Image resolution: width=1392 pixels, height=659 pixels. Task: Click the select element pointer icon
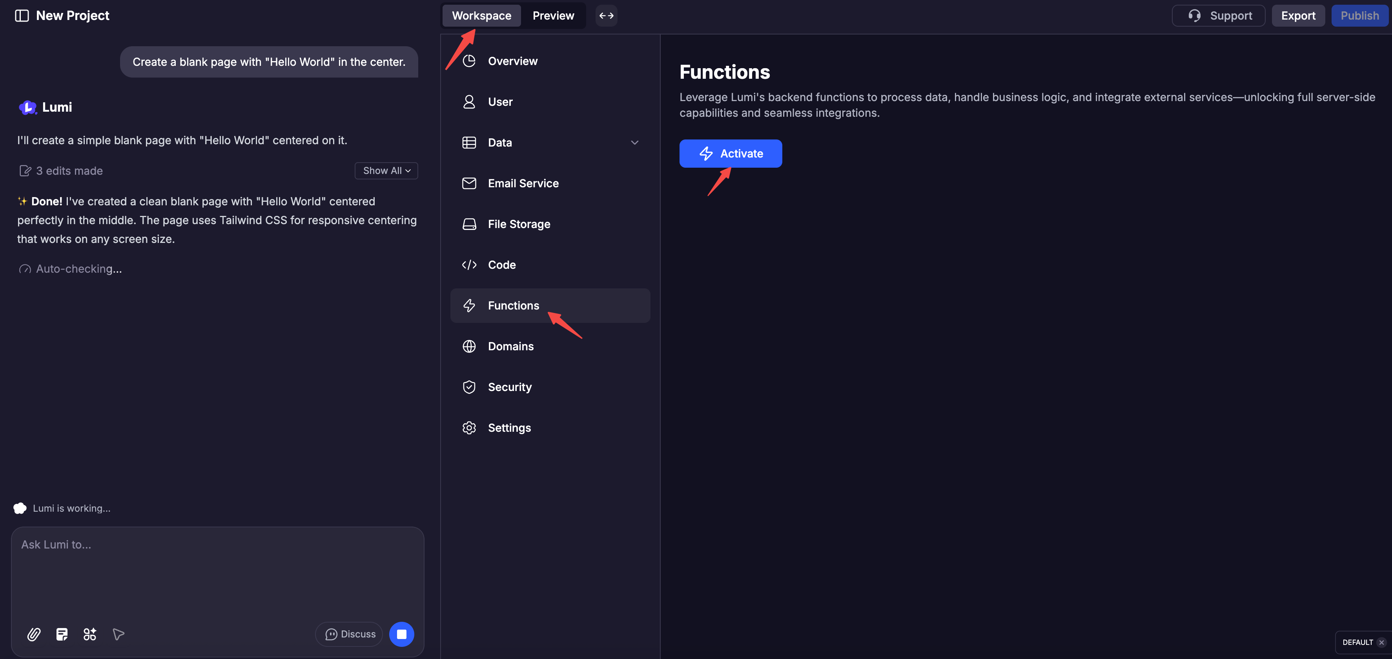tap(118, 634)
